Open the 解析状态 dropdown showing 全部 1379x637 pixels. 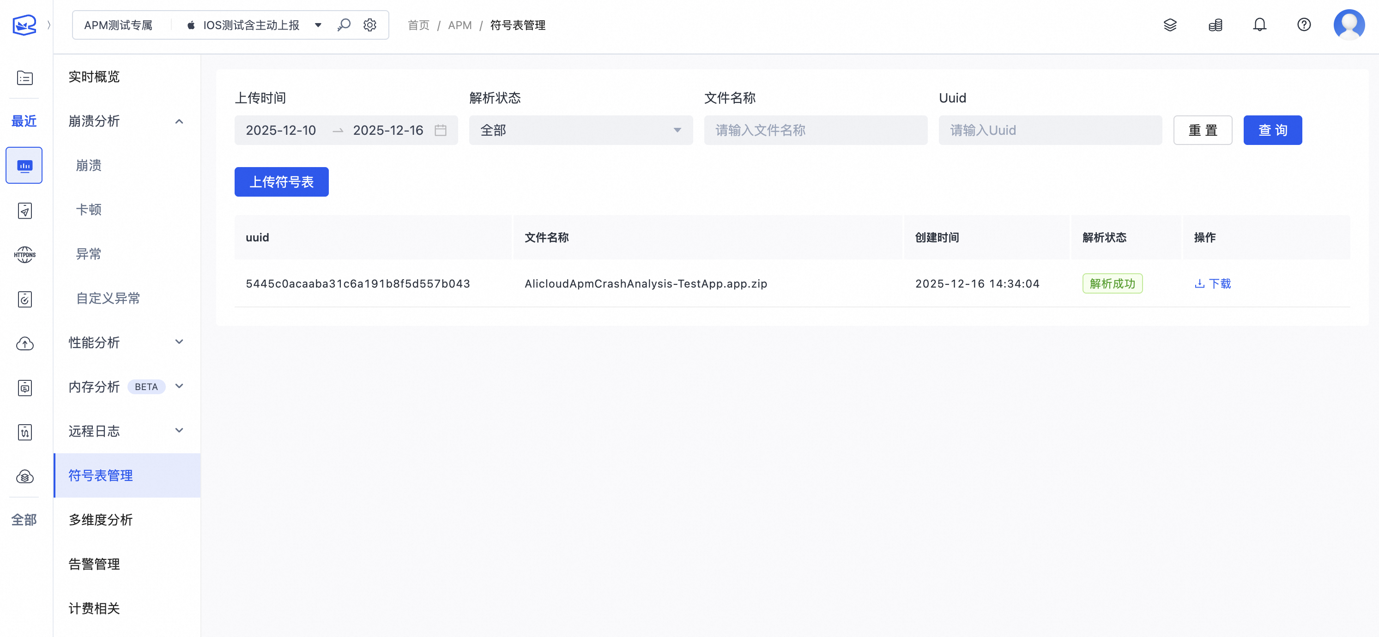[x=581, y=130]
